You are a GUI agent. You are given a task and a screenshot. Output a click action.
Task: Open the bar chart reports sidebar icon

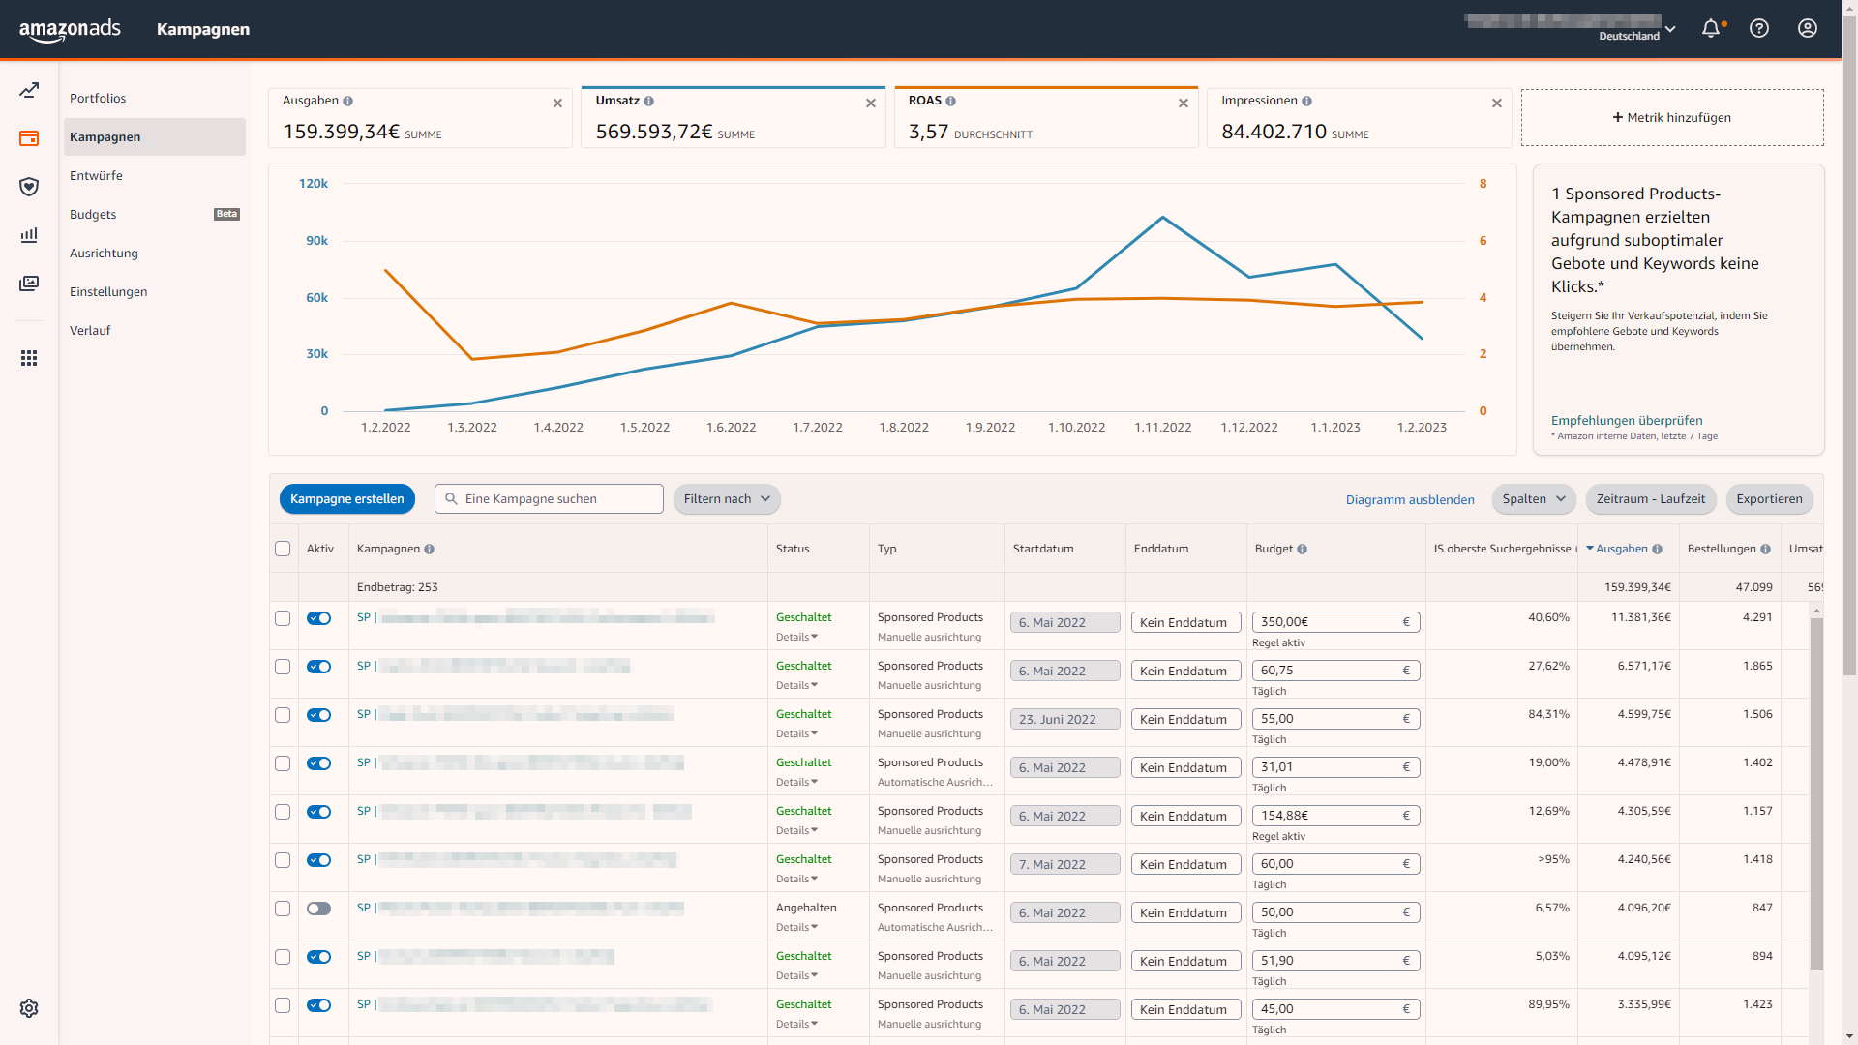[x=29, y=235]
